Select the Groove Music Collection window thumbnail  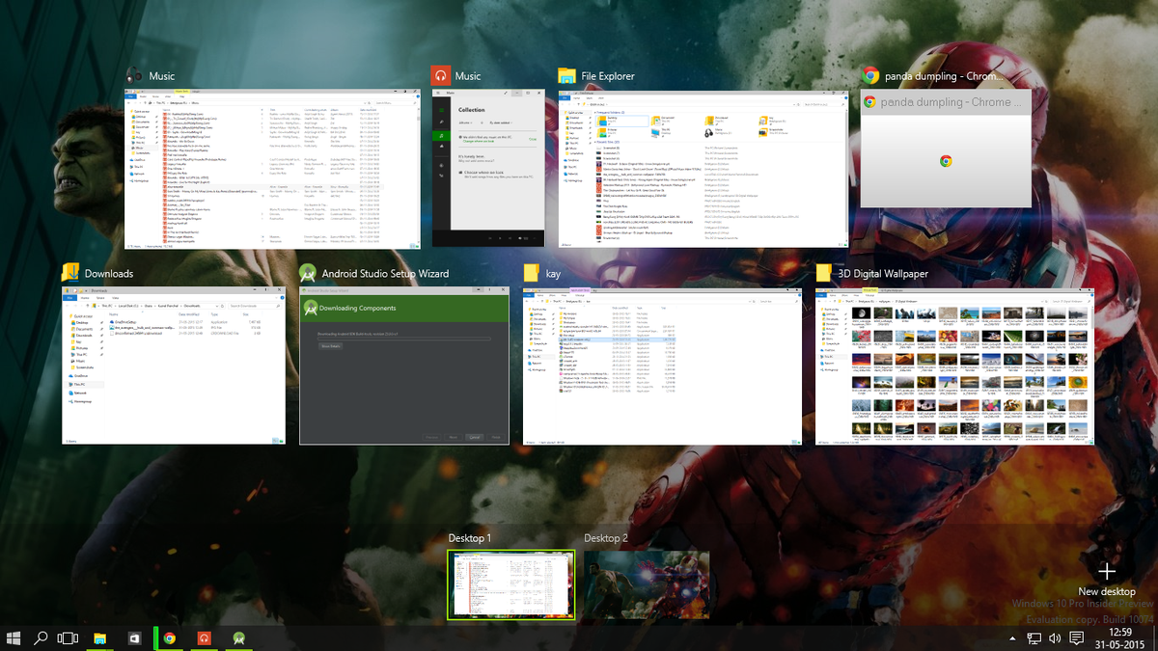(488, 169)
